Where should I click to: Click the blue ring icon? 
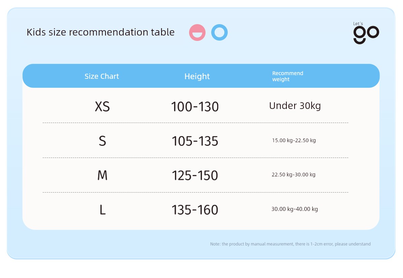pyautogui.click(x=219, y=33)
